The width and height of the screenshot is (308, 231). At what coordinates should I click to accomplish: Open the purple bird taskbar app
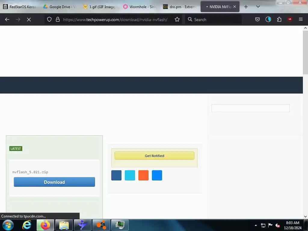[x=83, y=225]
